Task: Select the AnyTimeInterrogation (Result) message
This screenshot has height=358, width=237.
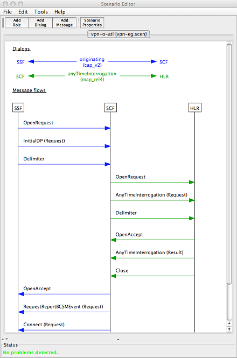Action: point(152,258)
